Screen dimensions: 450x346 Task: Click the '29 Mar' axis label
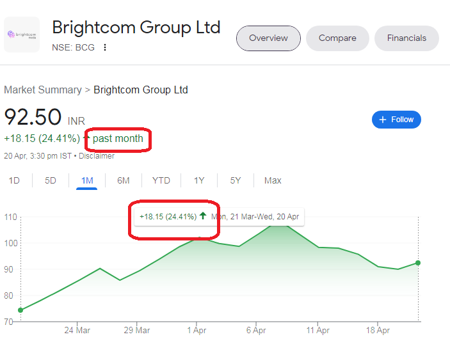click(137, 330)
